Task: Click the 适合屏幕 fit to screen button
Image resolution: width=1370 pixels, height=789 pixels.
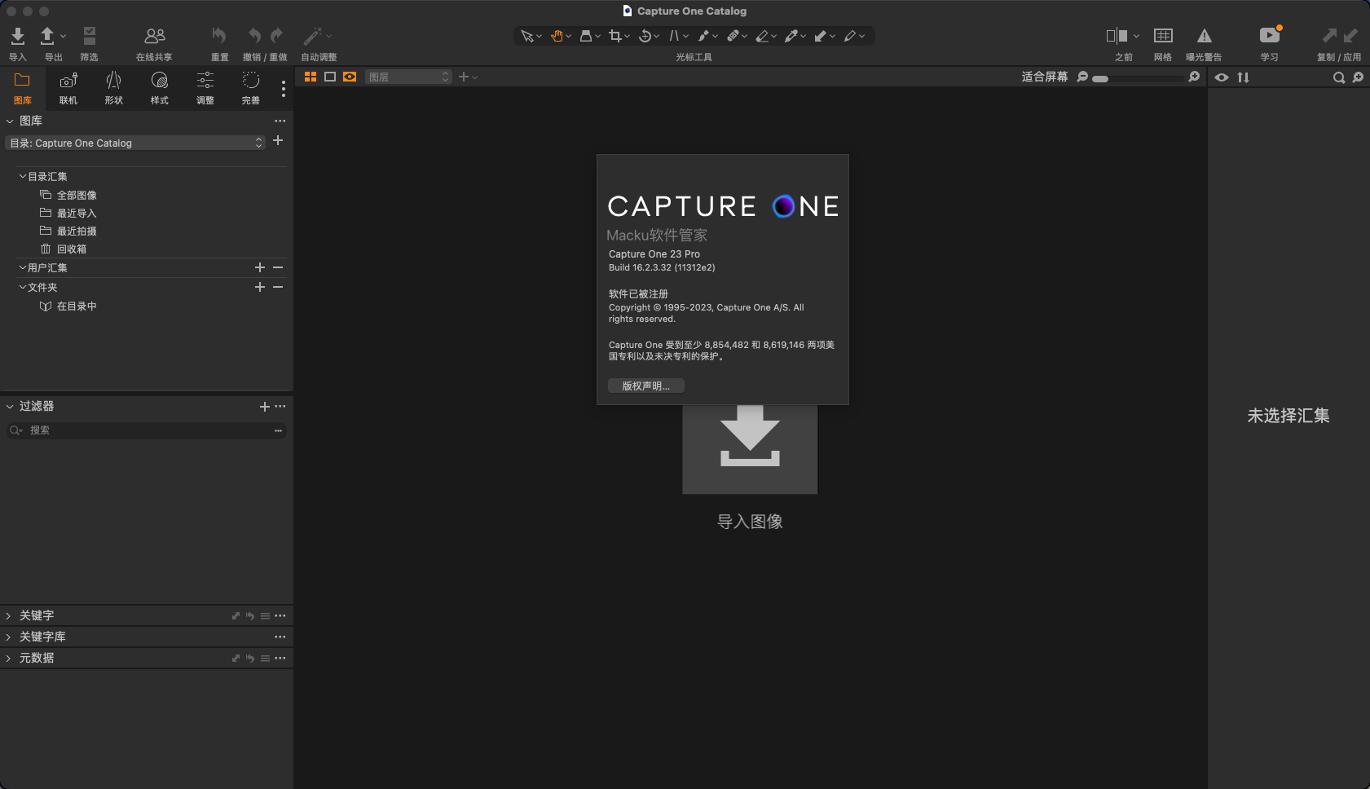Action: [x=1045, y=77]
